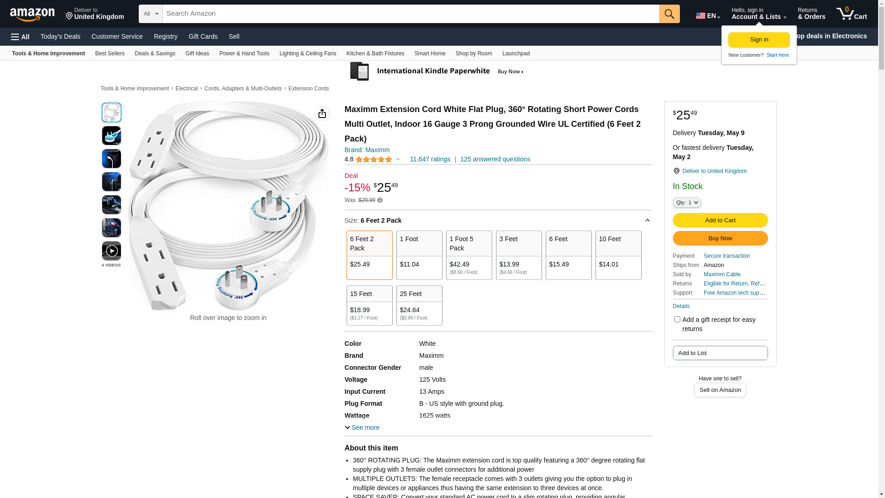Open the shopping cart icon

[x=851, y=14]
